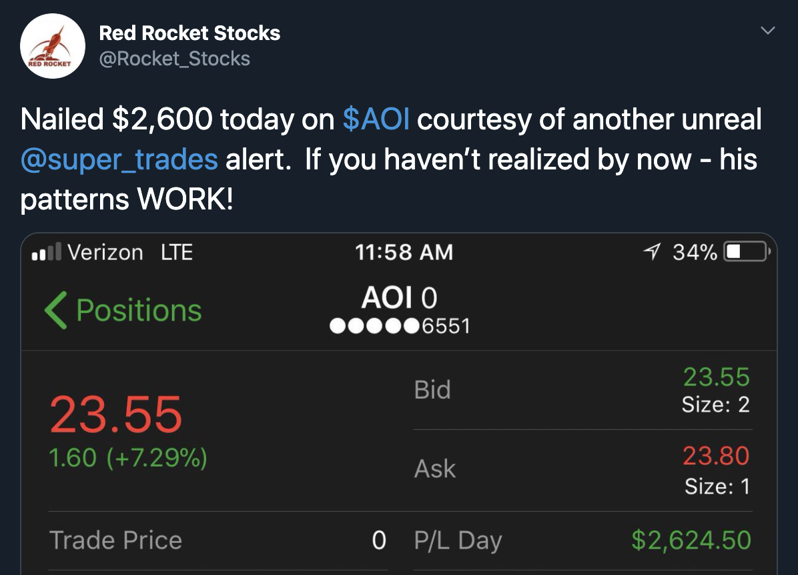
Task: Tap the masked account number ending 6551
Action: coord(399,326)
